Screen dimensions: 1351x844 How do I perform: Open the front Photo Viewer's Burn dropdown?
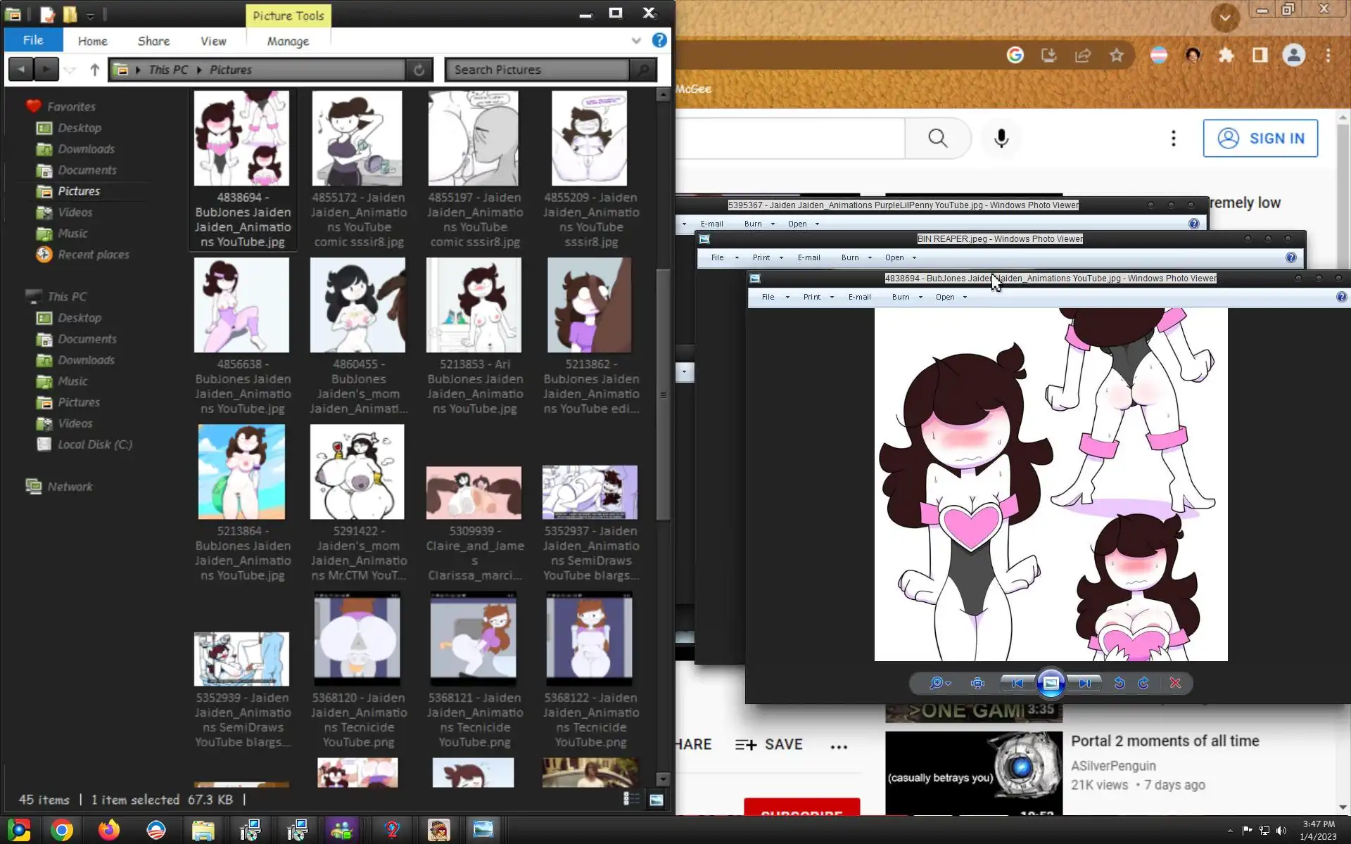click(906, 297)
